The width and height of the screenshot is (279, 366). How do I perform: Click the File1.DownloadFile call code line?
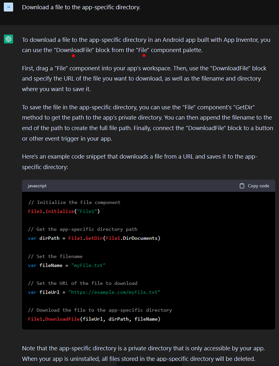pos(94,319)
